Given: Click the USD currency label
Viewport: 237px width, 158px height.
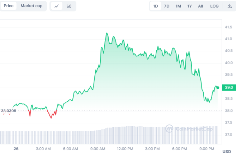Looking at the screenshot, I should (x=227, y=152).
